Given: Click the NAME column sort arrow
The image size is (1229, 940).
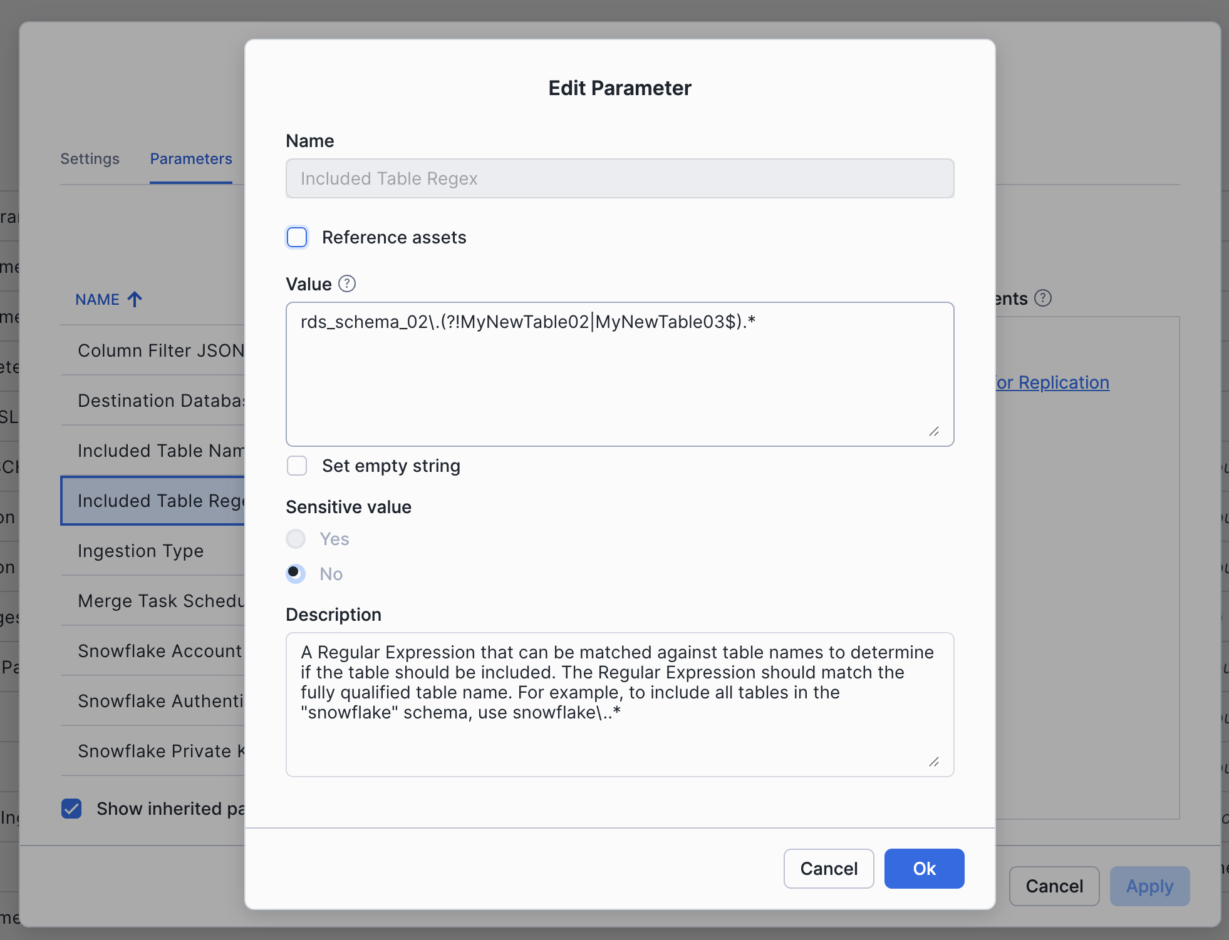Looking at the screenshot, I should coord(135,299).
